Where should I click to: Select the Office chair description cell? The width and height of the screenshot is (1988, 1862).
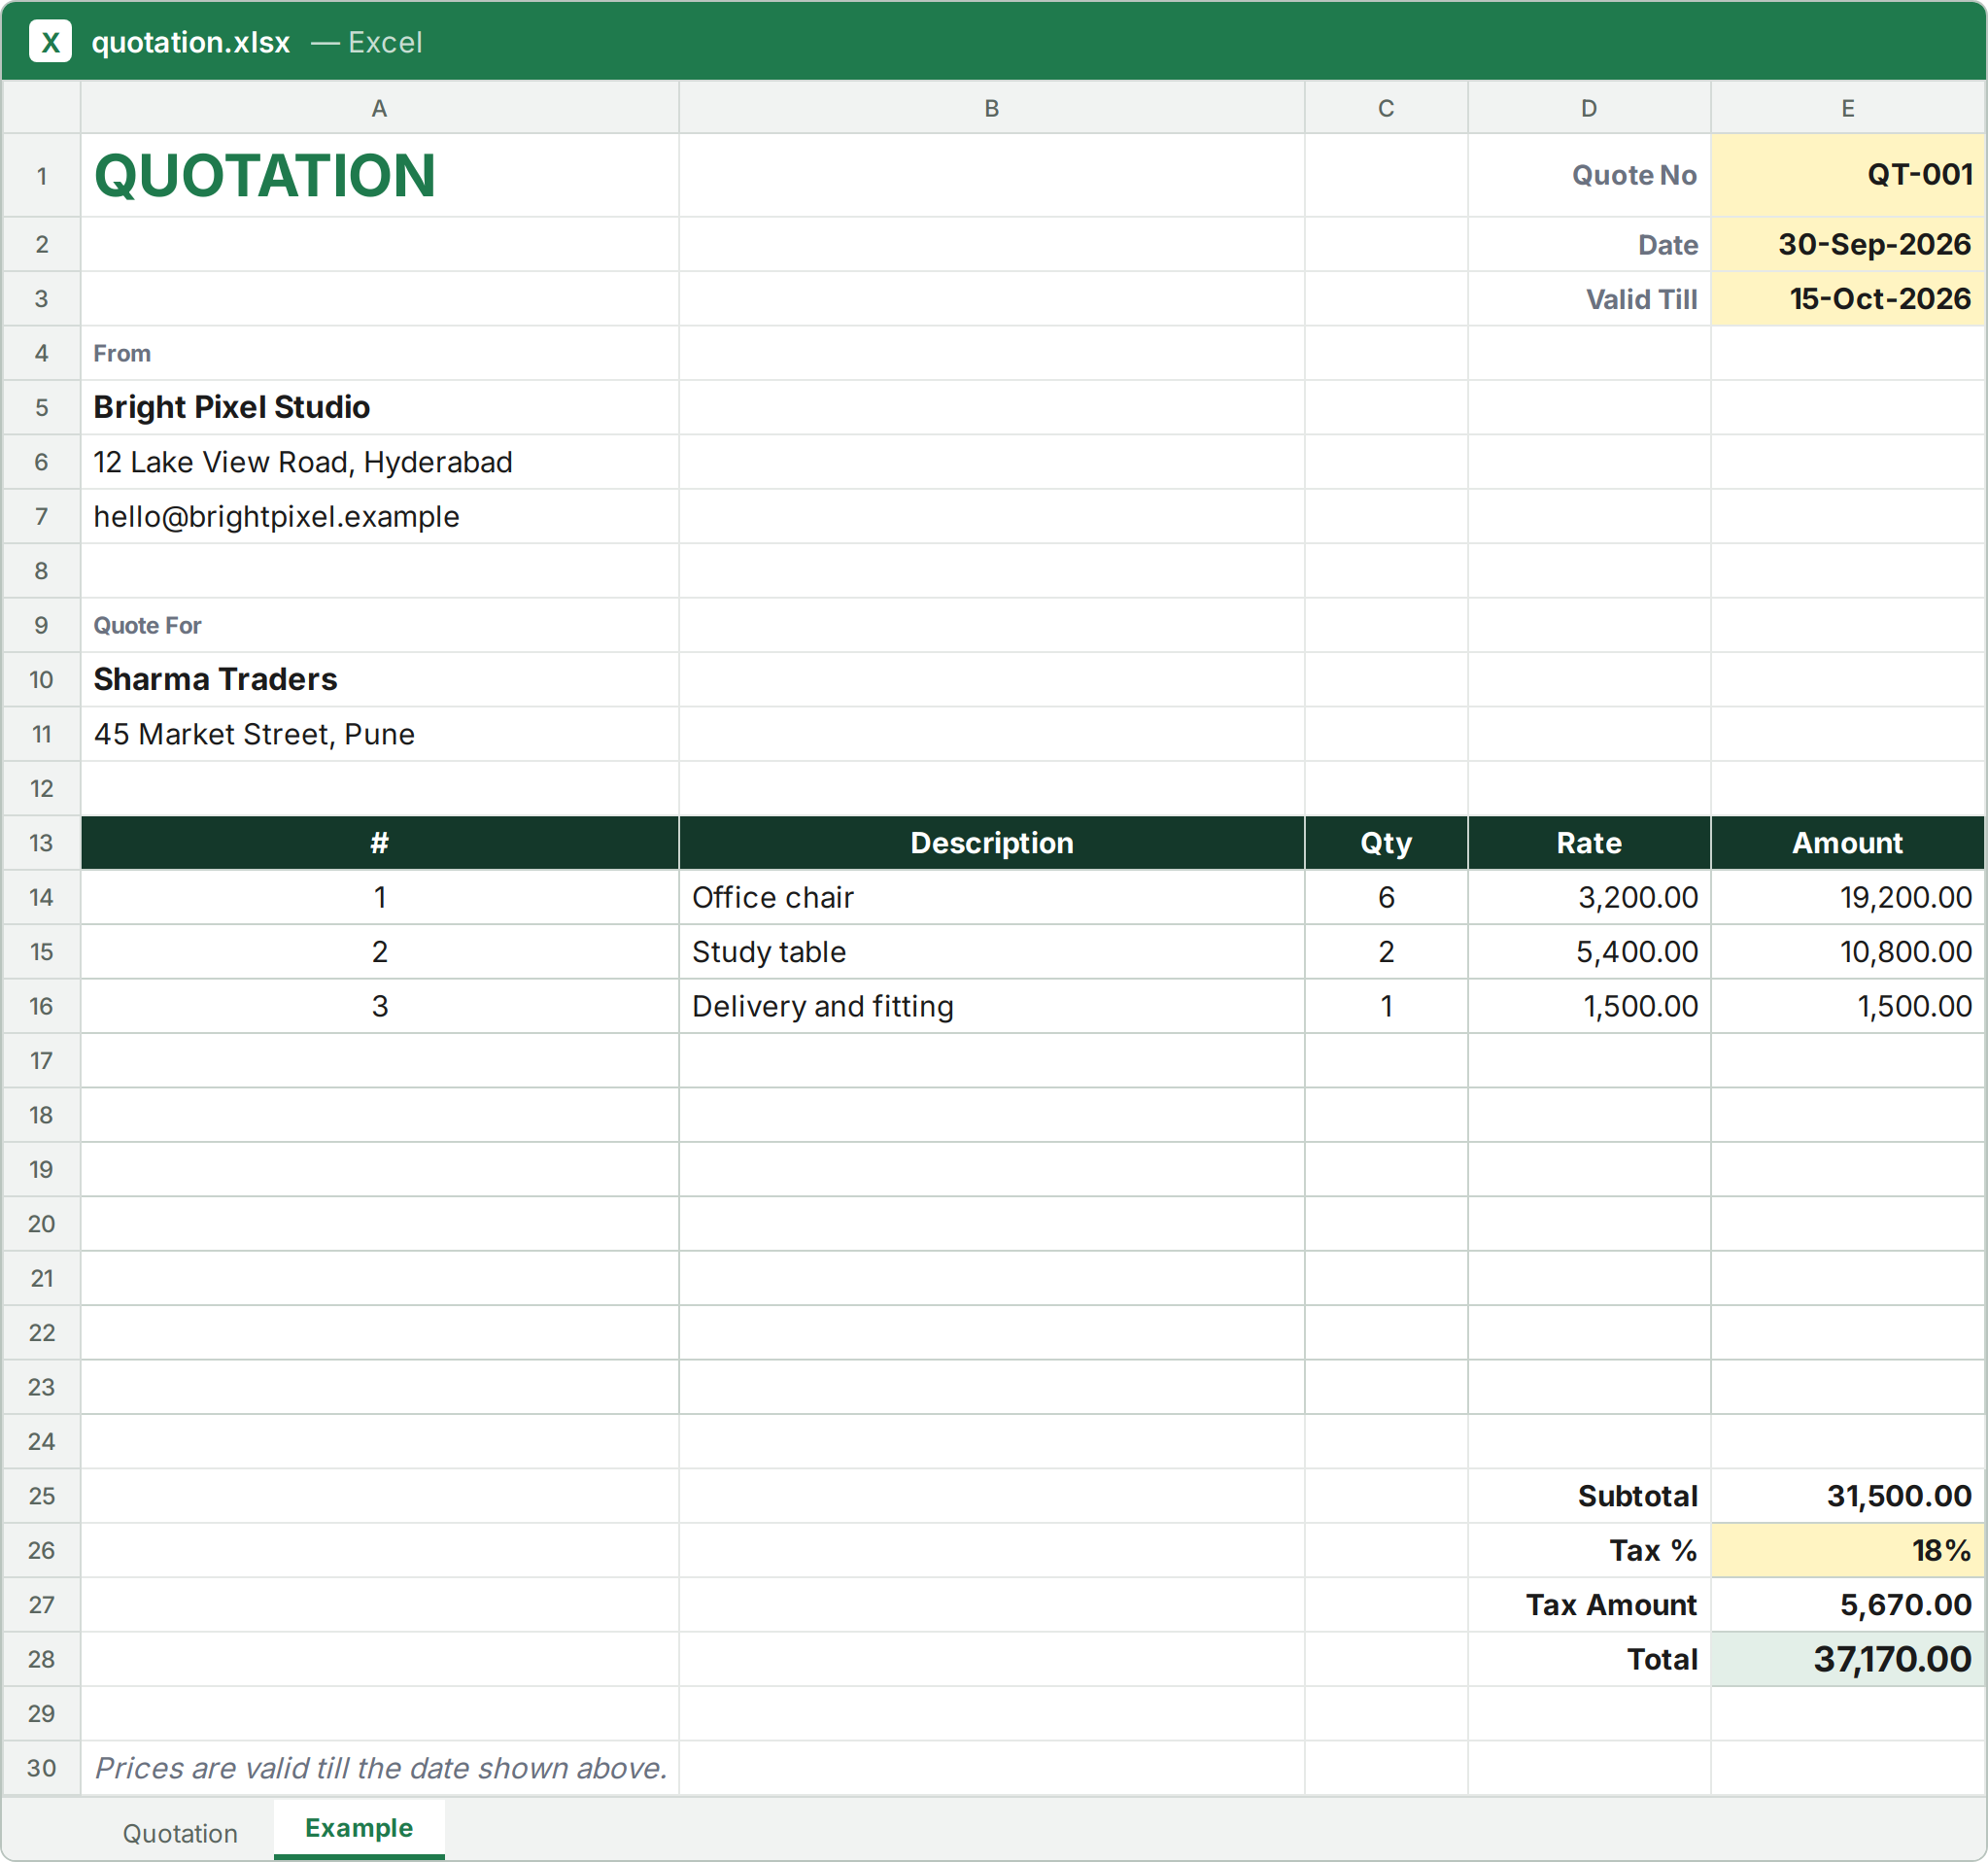click(x=992, y=897)
